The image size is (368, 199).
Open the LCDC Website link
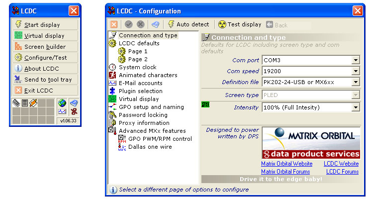pos(341,164)
